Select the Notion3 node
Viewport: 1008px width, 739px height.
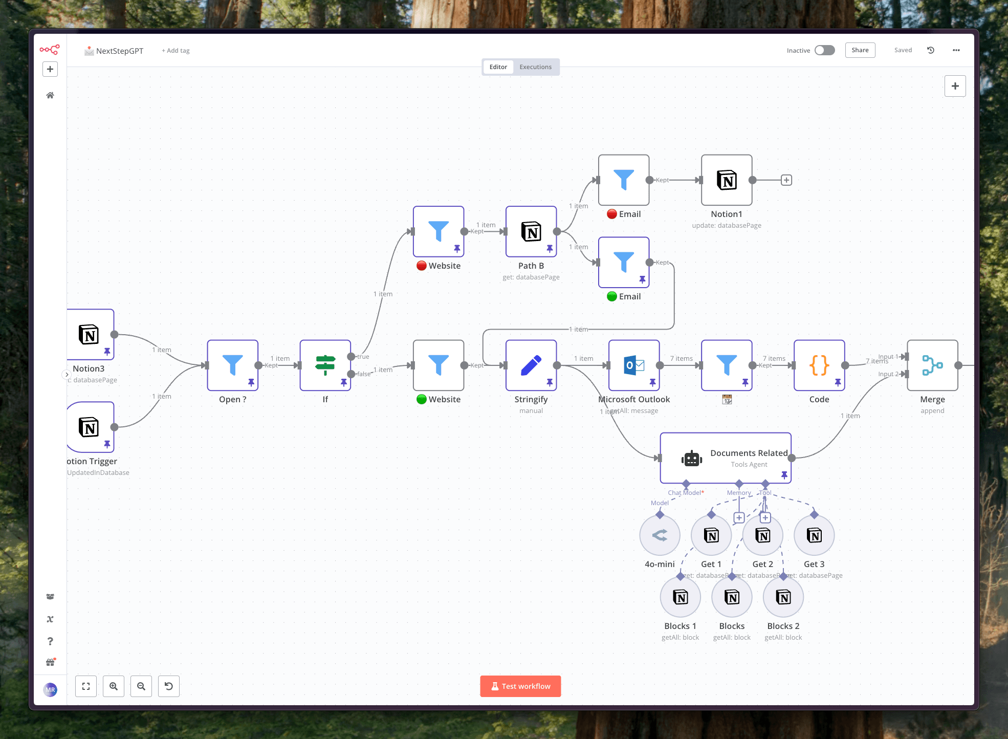click(x=90, y=335)
